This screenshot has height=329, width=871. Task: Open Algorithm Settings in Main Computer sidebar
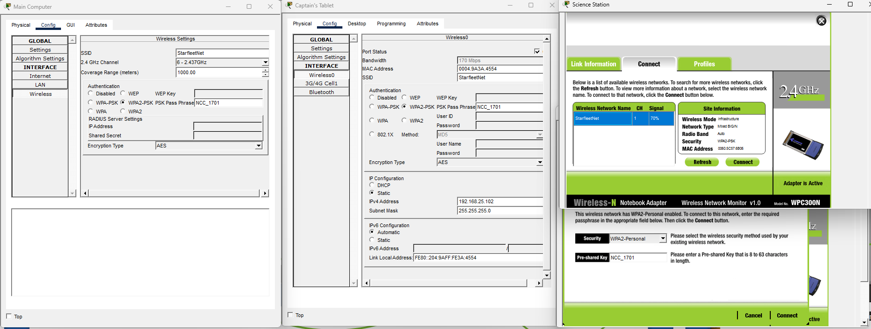[x=40, y=59]
